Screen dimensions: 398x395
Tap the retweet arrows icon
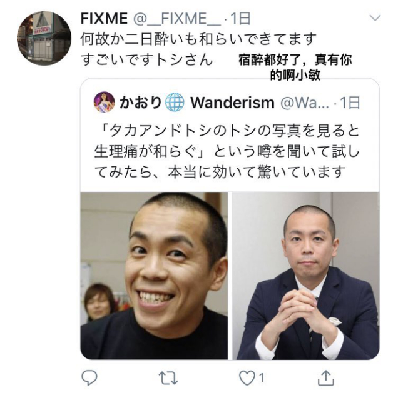pyautogui.click(x=168, y=378)
